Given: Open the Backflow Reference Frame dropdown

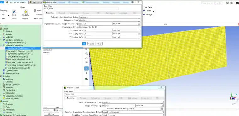Looking at the screenshot, I should [132, 102].
